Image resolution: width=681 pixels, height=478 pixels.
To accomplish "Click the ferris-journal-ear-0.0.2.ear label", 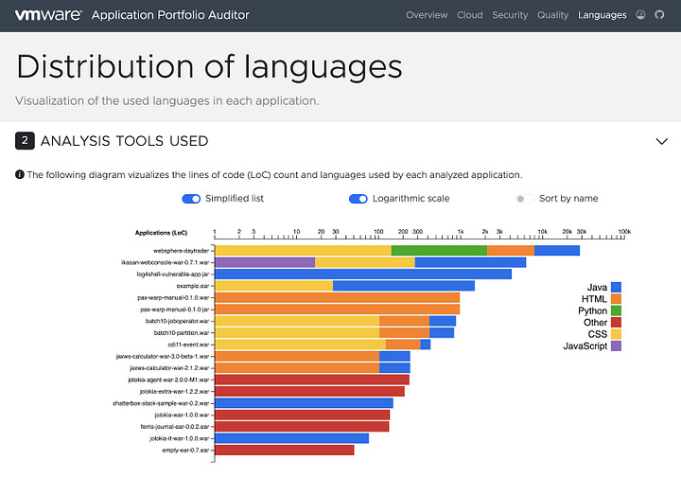I will point(175,427).
